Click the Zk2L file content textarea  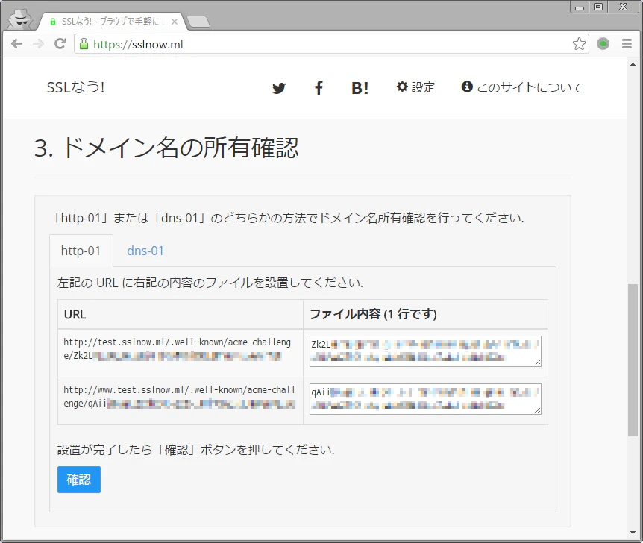(425, 351)
